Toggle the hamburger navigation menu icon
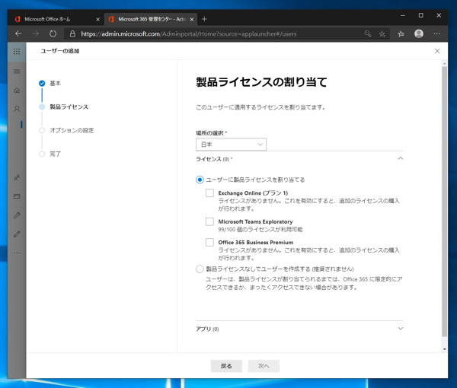The image size is (457, 388). (x=17, y=72)
